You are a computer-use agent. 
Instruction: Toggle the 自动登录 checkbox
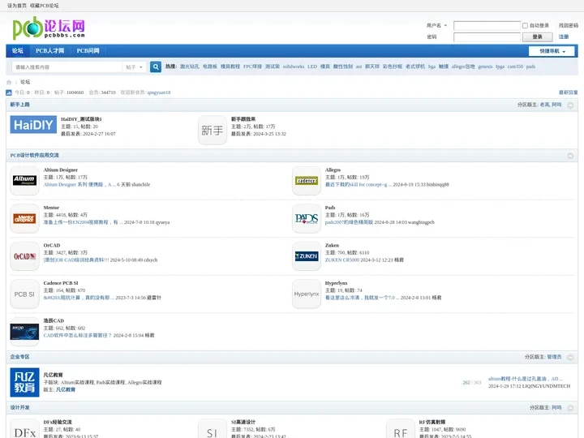pos(525,26)
